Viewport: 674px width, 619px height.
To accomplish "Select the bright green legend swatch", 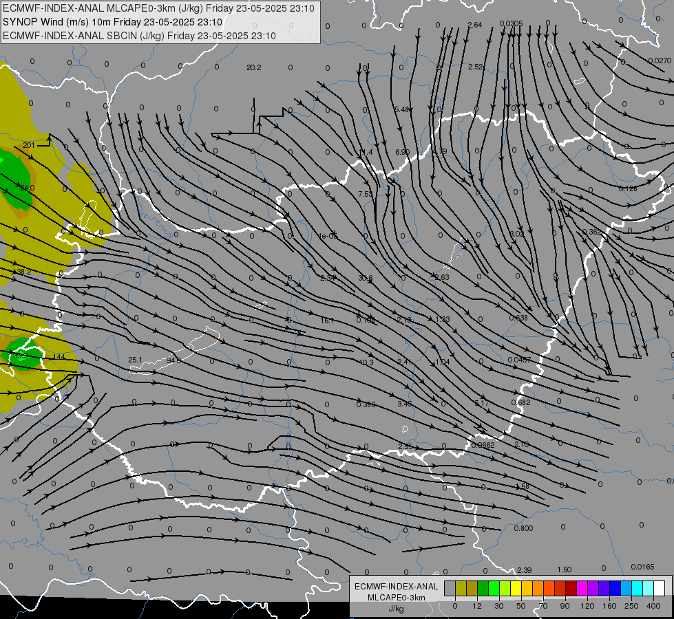I will [494, 589].
